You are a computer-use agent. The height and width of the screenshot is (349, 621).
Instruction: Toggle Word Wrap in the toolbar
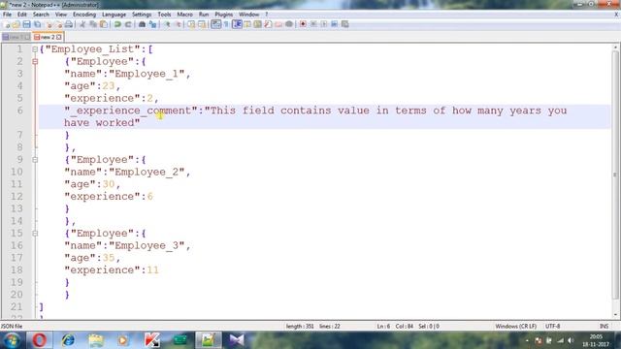coord(215,24)
